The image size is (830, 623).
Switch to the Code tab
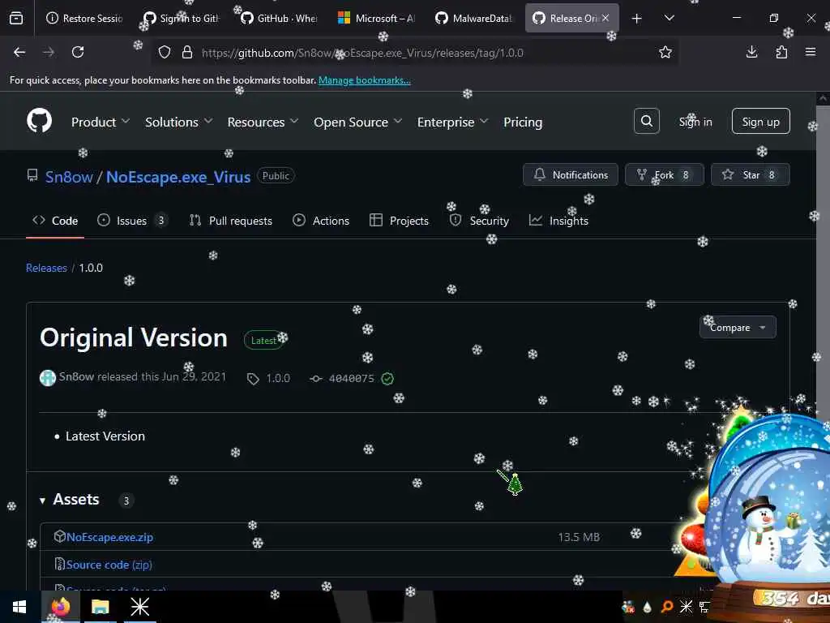55,221
